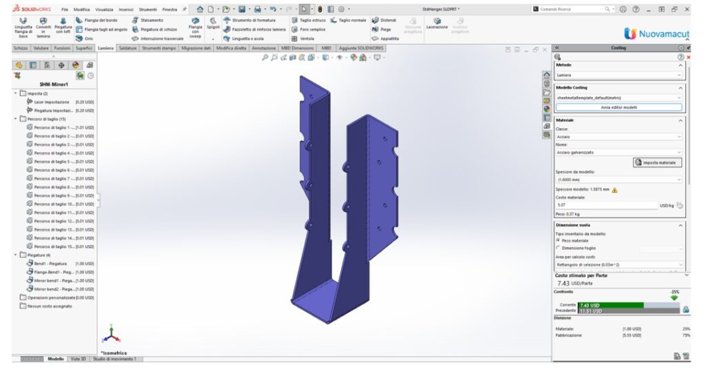Choose Piegatura con loft tool

[x=63, y=26]
